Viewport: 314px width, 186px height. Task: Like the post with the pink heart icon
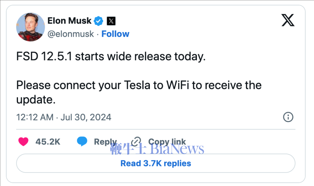tap(23, 141)
